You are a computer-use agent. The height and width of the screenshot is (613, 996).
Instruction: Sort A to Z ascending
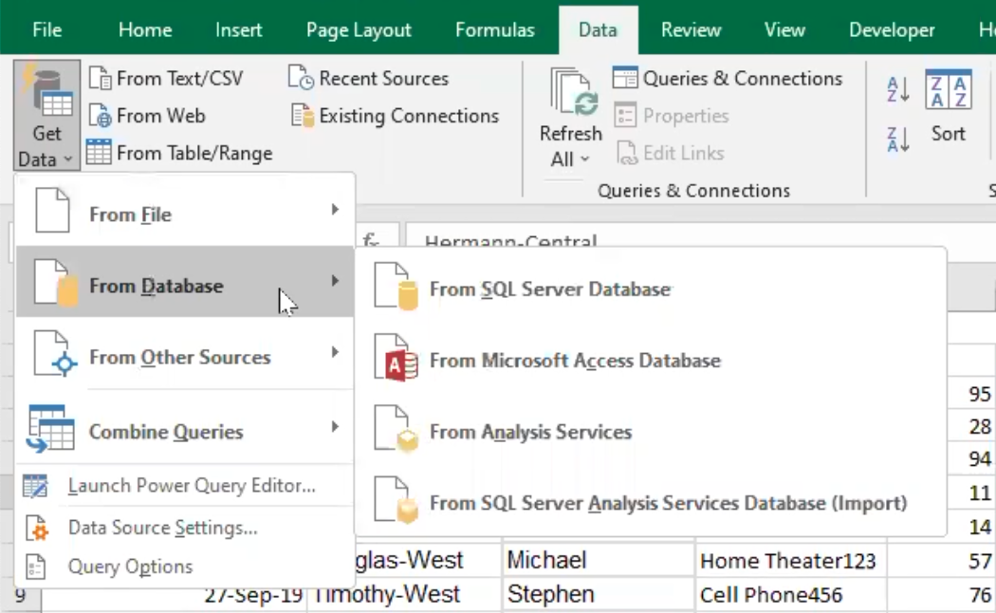coord(897,91)
